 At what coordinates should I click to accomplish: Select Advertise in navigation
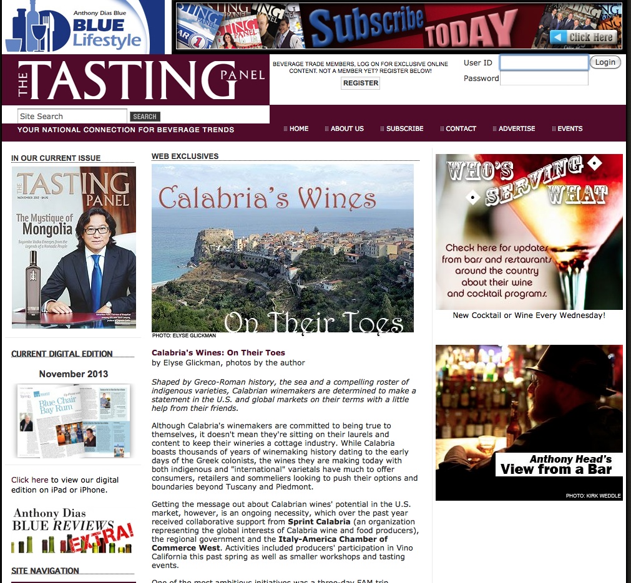514,128
